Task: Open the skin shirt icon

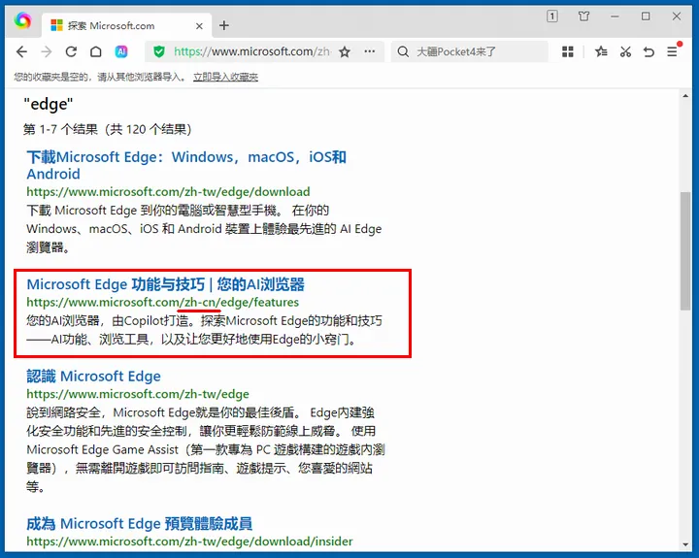Action: tap(583, 16)
